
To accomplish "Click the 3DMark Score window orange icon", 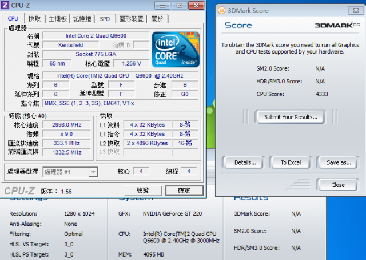I will (x=221, y=10).
